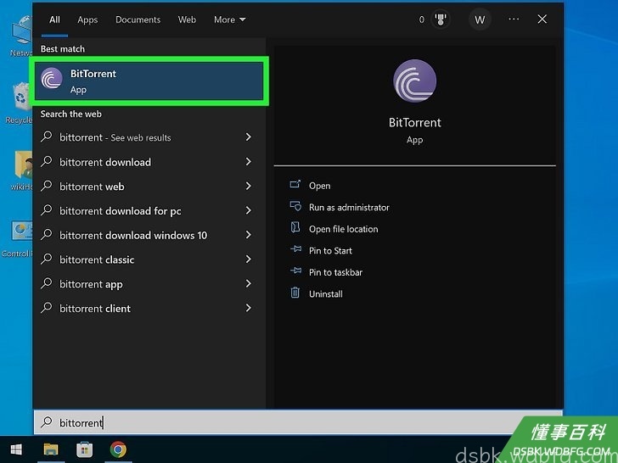Click the Open icon in the actions list
The width and height of the screenshot is (618, 463).
click(295, 185)
